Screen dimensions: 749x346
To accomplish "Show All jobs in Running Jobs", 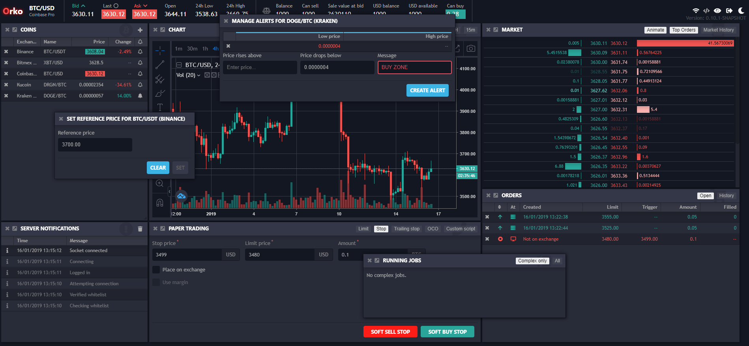I will [557, 261].
